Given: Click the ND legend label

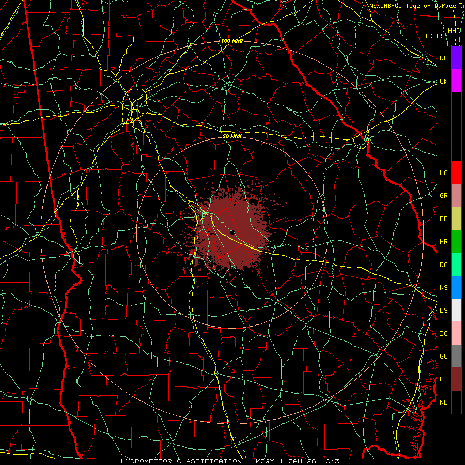Looking at the screenshot, I should point(443,402).
